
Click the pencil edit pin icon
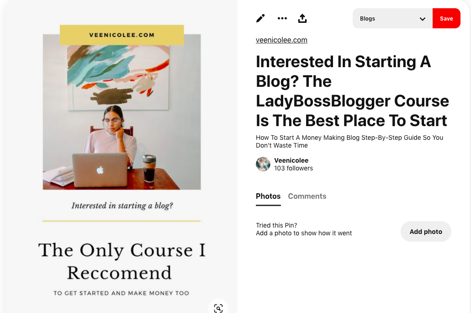260,18
